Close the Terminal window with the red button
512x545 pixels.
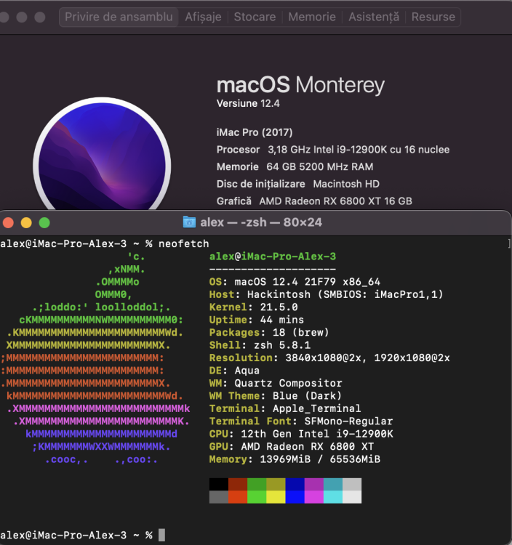(8, 222)
